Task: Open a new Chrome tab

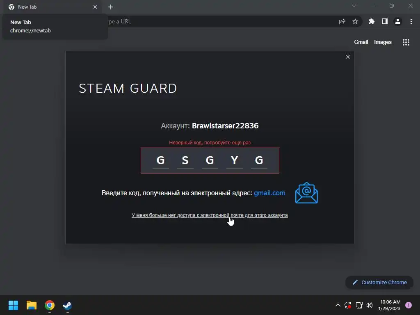Action: tap(111, 7)
